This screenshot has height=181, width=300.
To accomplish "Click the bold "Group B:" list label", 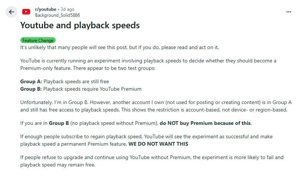I will (31, 89).
